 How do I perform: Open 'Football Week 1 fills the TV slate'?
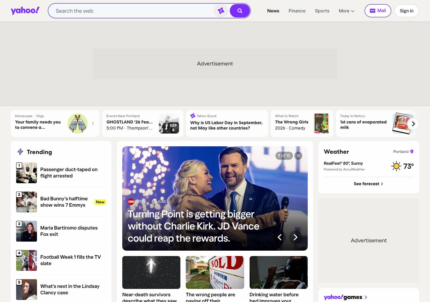click(71, 260)
